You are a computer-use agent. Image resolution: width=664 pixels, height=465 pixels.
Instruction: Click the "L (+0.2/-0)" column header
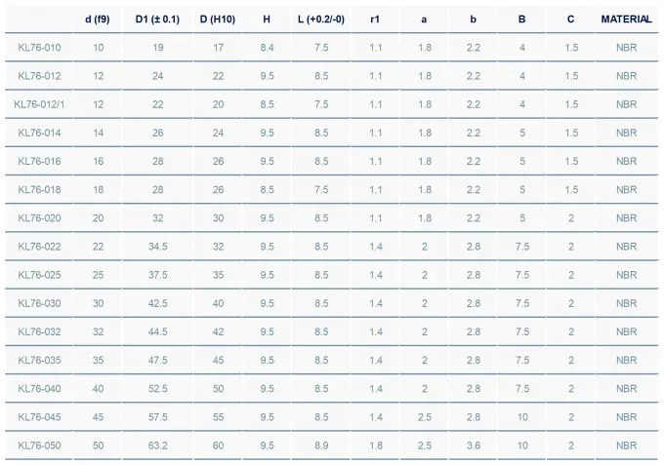coord(321,19)
